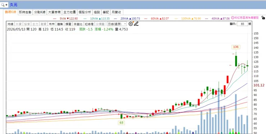The height and width of the screenshot is (134, 266).
Task: Open the 分點K線 tab
Action: point(40,12)
